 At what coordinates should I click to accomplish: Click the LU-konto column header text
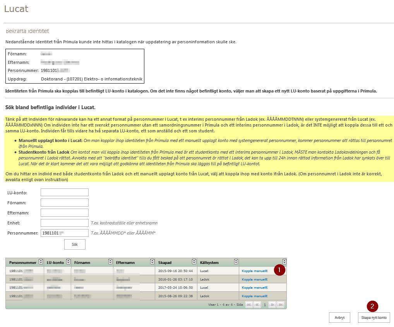(55, 262)
